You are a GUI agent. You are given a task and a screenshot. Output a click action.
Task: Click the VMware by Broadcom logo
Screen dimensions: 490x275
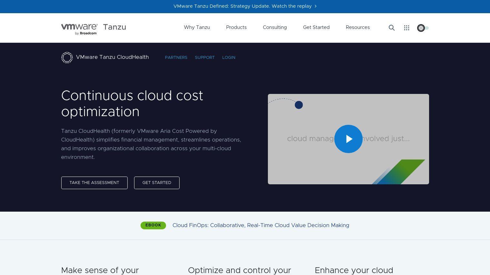[79, 29]
